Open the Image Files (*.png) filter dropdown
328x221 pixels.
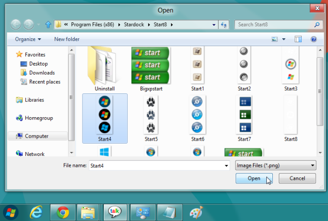pyautogui.click(x=275, y=165)
